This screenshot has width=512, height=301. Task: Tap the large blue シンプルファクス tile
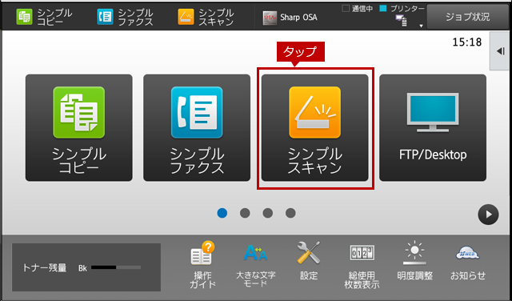[x=197, y=128]
